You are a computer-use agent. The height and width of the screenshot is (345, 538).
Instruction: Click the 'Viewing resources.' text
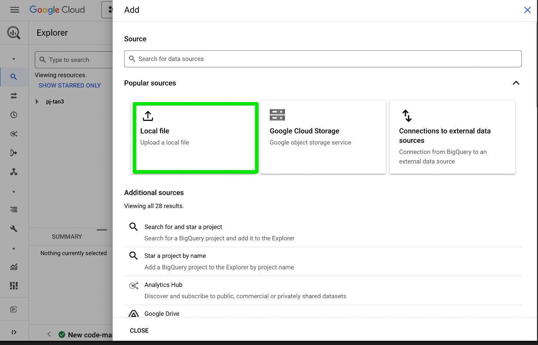[61, 75]
